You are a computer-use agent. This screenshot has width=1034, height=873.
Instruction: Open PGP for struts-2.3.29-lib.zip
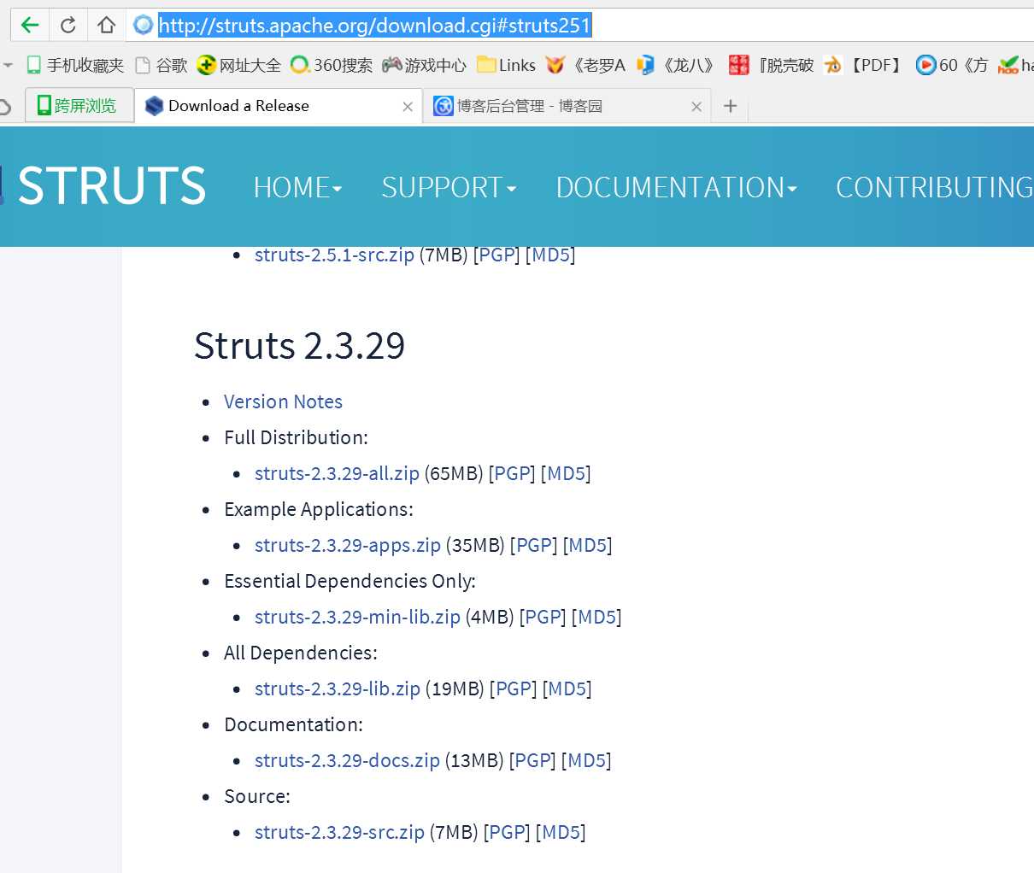tap(513, 688)
